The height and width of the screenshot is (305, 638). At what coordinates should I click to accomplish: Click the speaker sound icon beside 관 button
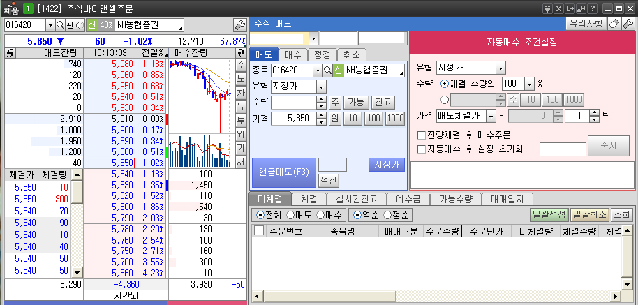pyautogui.click(x=79, y=25)
